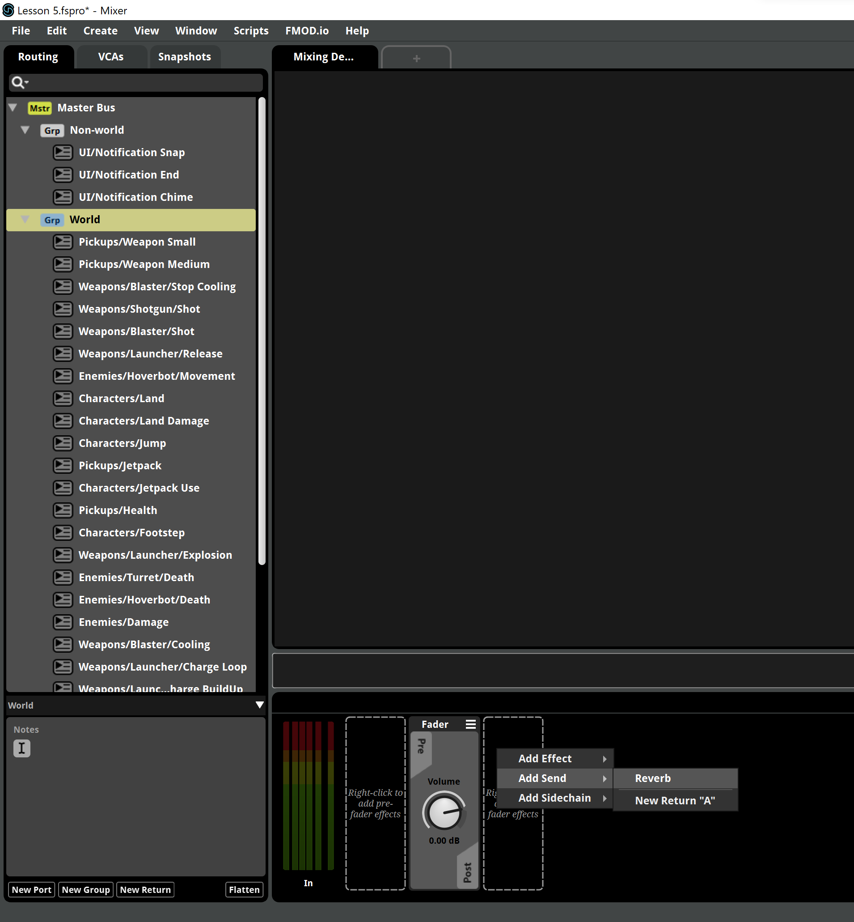Click the Mstr icon of Master Bus
The height and width of the screenshot is (922, 854).
point(40,108)
